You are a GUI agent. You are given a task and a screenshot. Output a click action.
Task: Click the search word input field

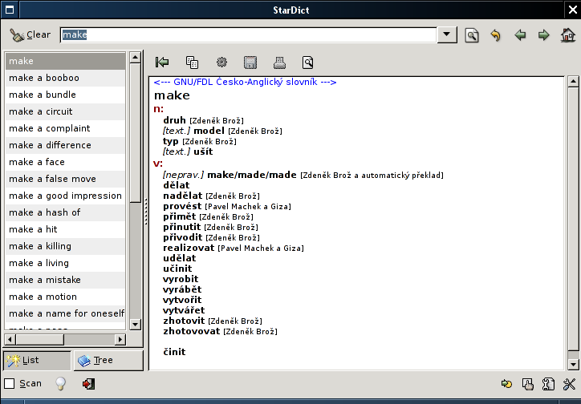(x=249, y=34)
